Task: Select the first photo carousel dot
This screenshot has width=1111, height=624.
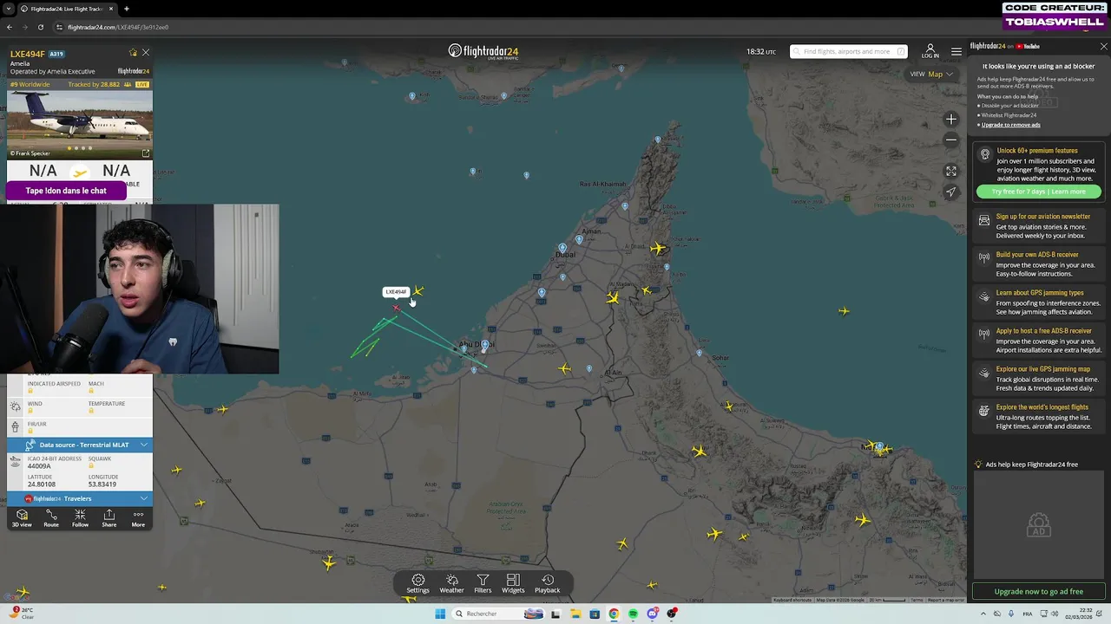Action: pyautogui.click(x=69, y=148)
